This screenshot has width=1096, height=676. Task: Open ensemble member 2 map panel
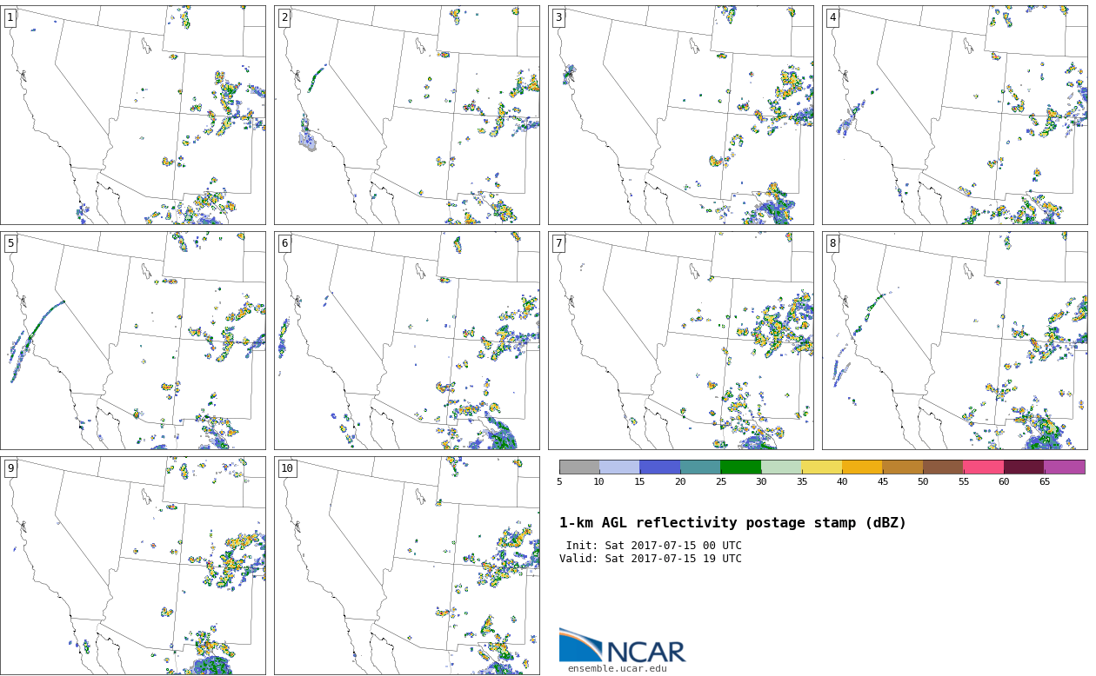pyautogui.click(x=406, y=115)
